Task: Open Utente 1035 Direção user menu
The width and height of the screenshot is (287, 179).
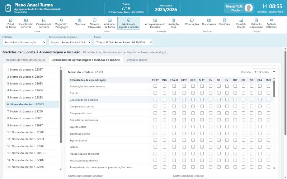Action: tap(239, 8)
